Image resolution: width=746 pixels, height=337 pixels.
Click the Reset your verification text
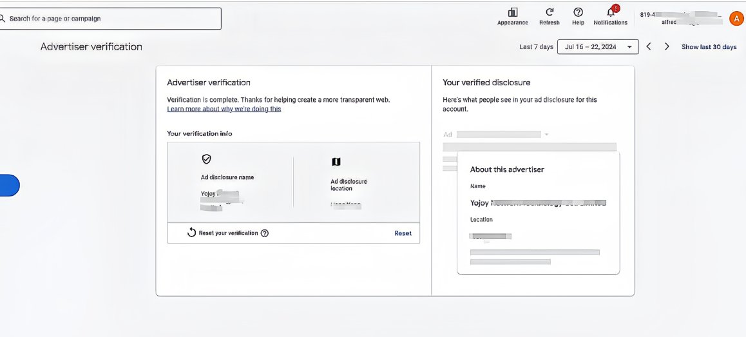click(228, 233)
